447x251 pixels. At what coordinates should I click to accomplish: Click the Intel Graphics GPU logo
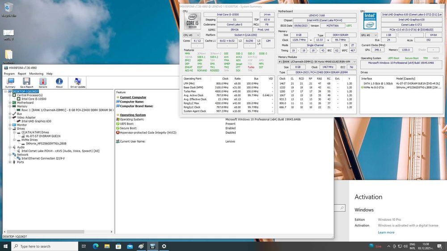[x=370, y=21]
